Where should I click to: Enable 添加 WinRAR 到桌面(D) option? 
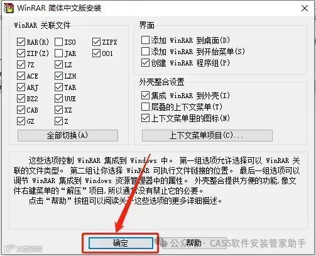pos(145,40)
